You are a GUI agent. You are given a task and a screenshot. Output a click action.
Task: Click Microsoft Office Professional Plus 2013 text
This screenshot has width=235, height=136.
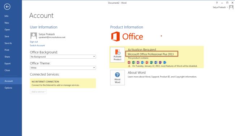(151, 54)
